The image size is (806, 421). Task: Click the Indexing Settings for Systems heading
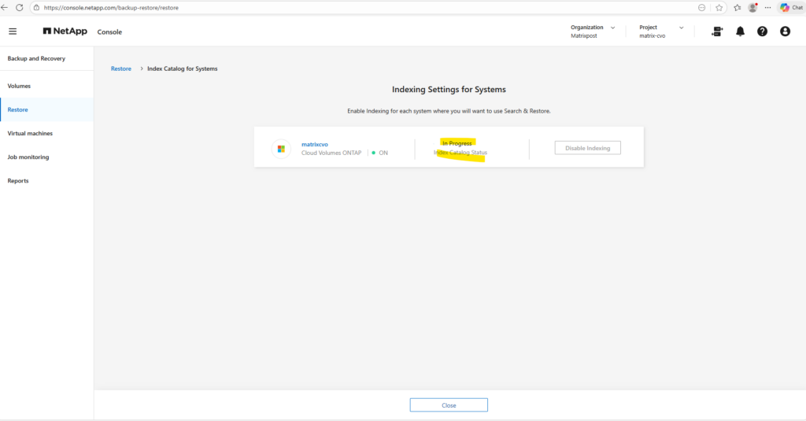[449, 90]
